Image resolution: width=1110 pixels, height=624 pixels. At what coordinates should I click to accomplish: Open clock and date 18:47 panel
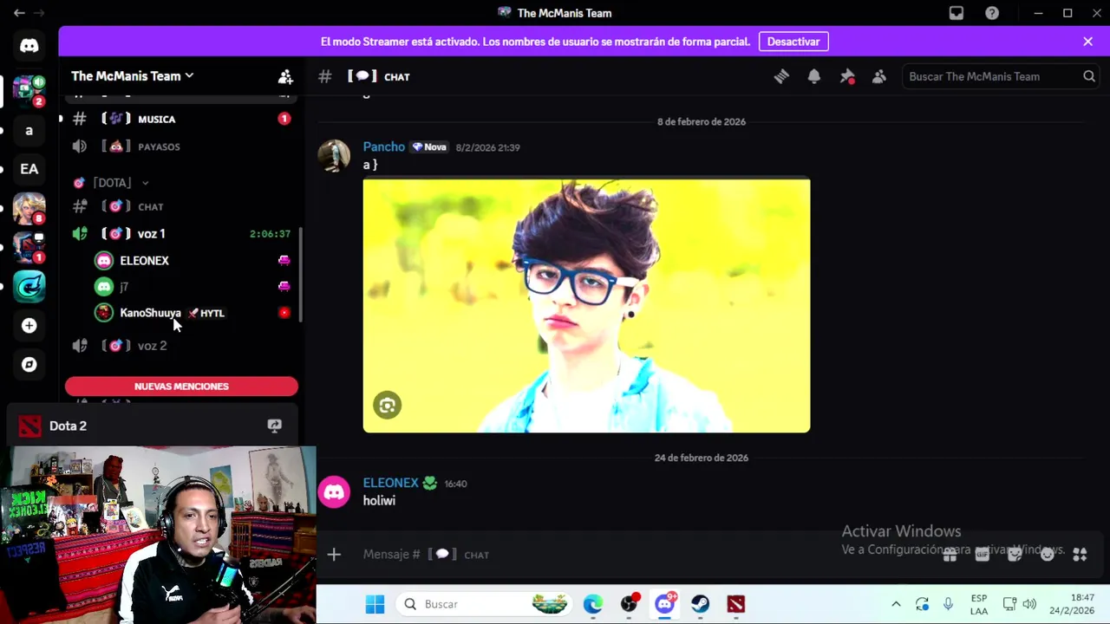pos(1072,604)
